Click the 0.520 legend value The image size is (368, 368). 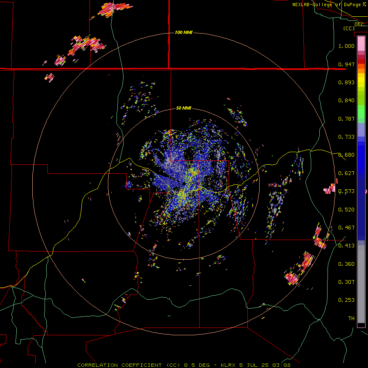pos(346,210)
